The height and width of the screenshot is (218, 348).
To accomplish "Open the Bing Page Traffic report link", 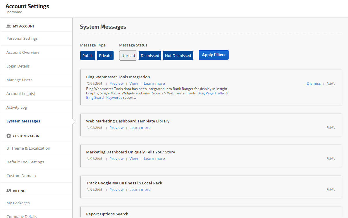I will tap(211, 93).
